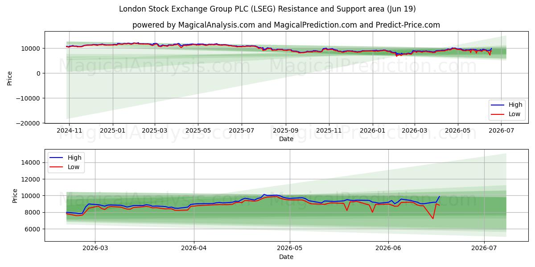Viewport: 535px width, 267px height.
Task: Click the '12000' price tick on lower chart
Action: 31,179
